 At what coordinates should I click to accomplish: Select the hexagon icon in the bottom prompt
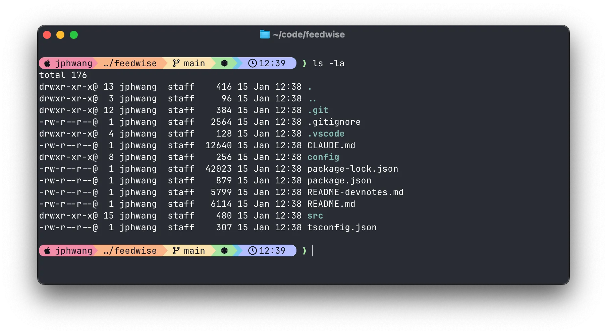point(224,251)
